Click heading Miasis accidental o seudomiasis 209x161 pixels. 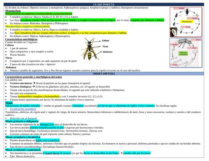(x=23, y=150)
